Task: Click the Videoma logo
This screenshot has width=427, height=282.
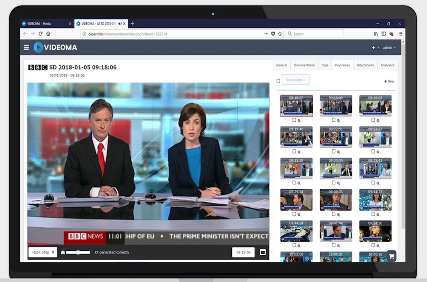Action: (55, 48)
